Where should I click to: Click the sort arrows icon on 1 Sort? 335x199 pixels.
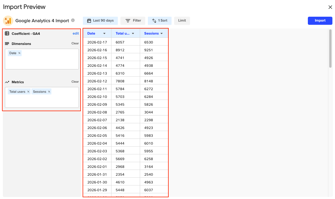click(154, 20)
